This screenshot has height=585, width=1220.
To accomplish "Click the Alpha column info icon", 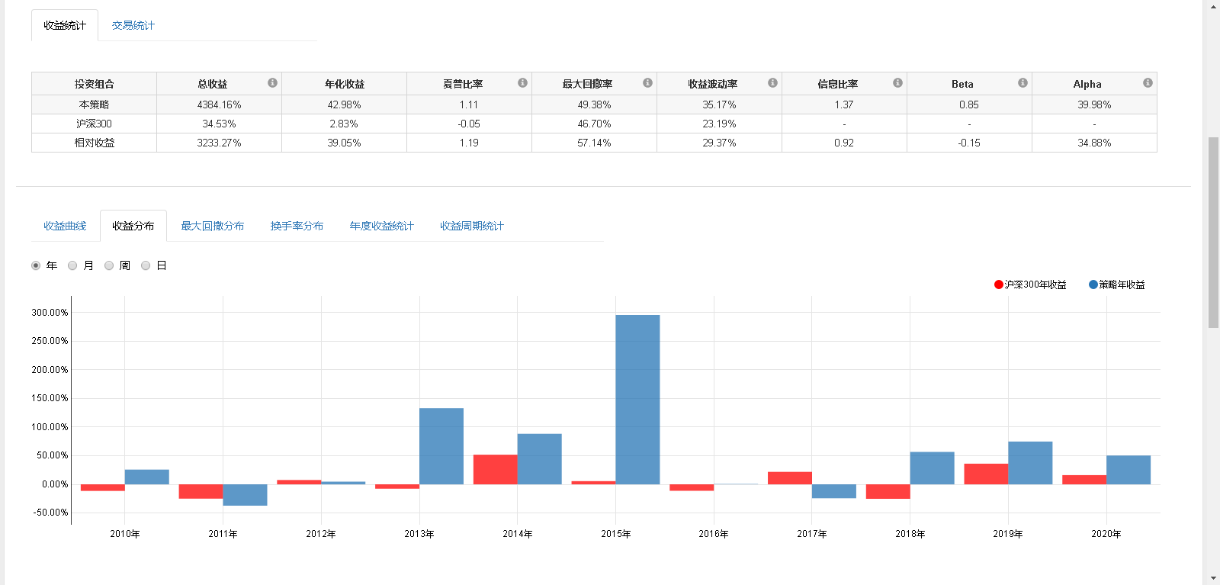I will 1148,83.
